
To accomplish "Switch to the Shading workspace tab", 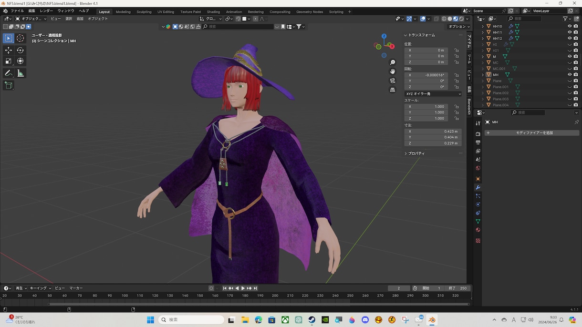I will click(213, 11).
